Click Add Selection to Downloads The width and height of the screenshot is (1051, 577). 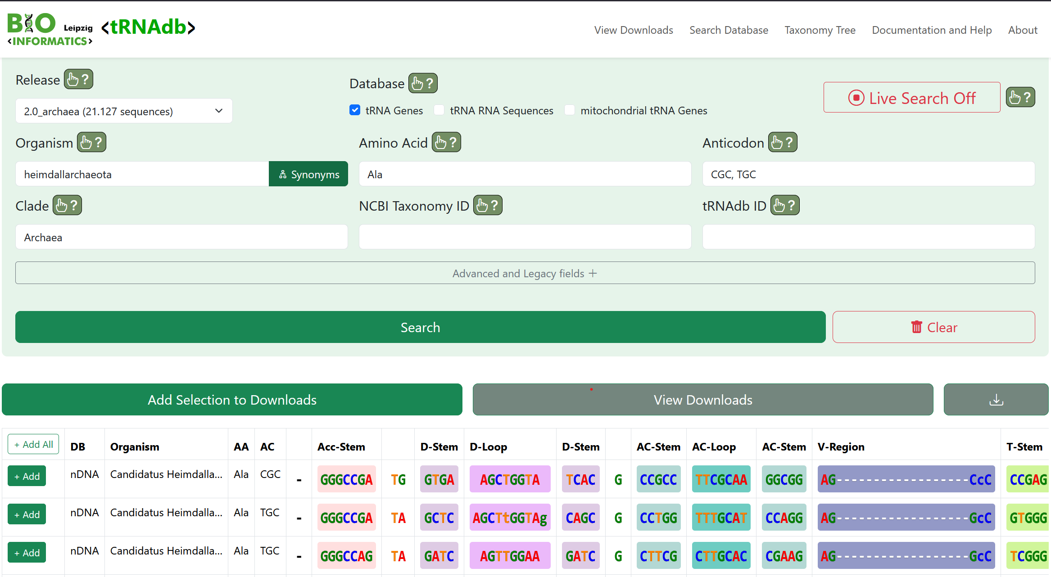pos(232,400)
